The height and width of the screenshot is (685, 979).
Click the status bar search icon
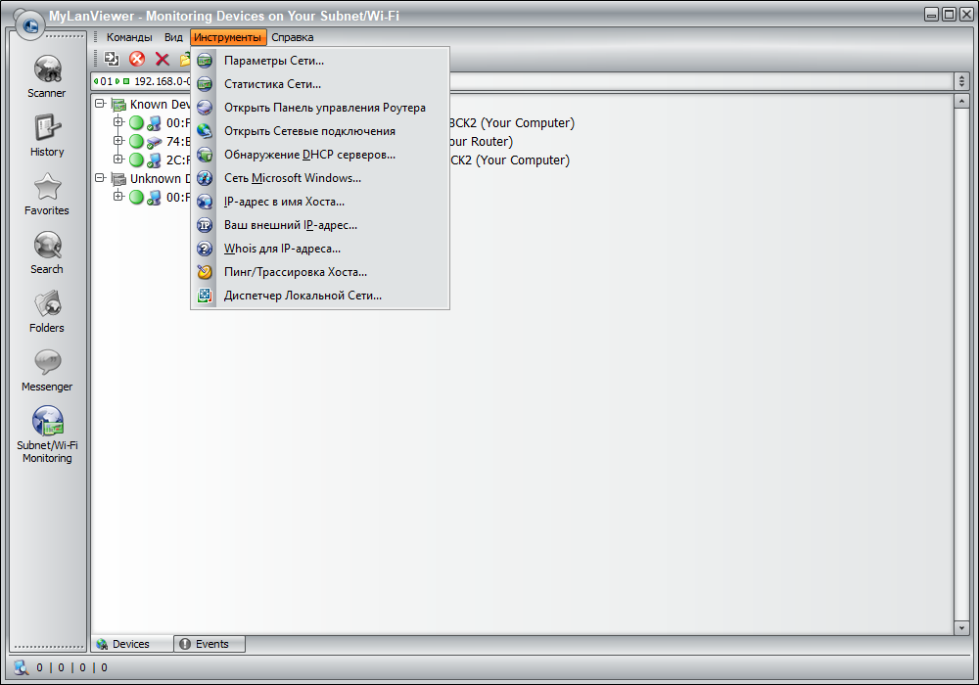click(22, 667)
